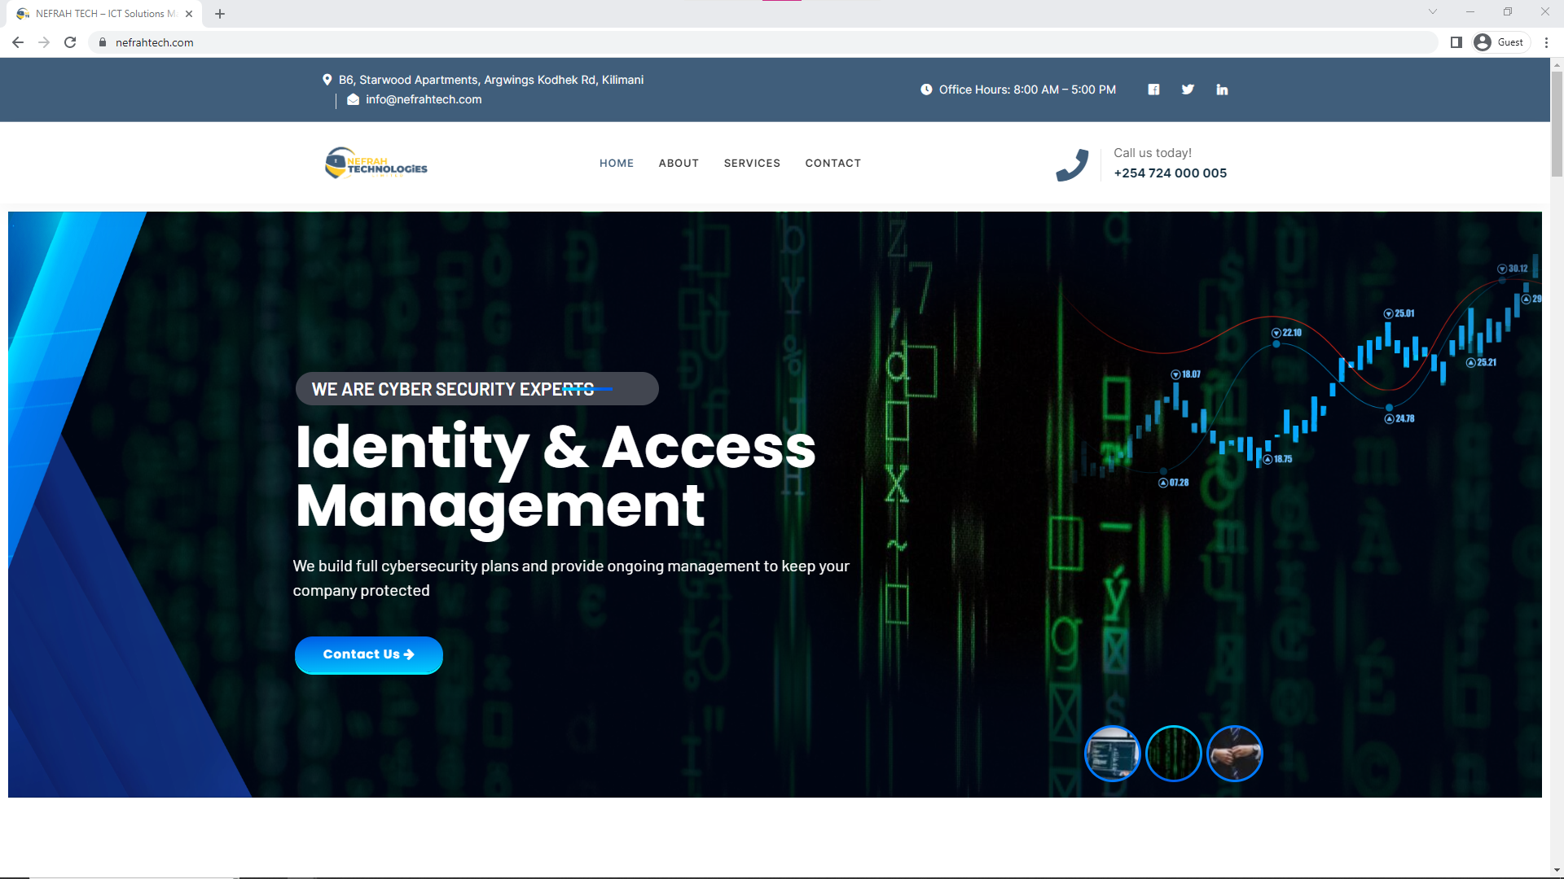Viewport: 1564px width, 879px height.
Task: Click the Nefrah Technologies logo
Action: click(x=376, y=164)
